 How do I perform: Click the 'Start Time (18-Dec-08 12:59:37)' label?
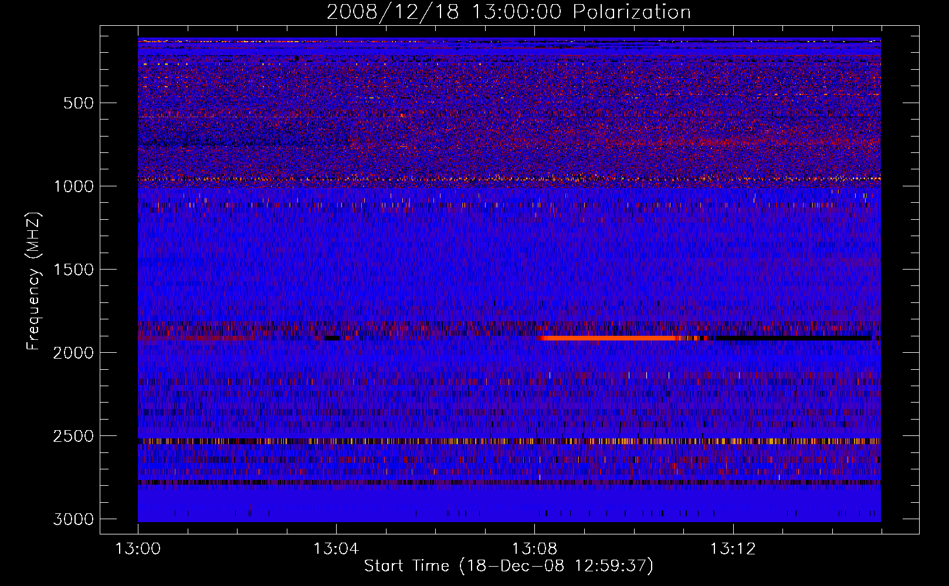[509, 566]
